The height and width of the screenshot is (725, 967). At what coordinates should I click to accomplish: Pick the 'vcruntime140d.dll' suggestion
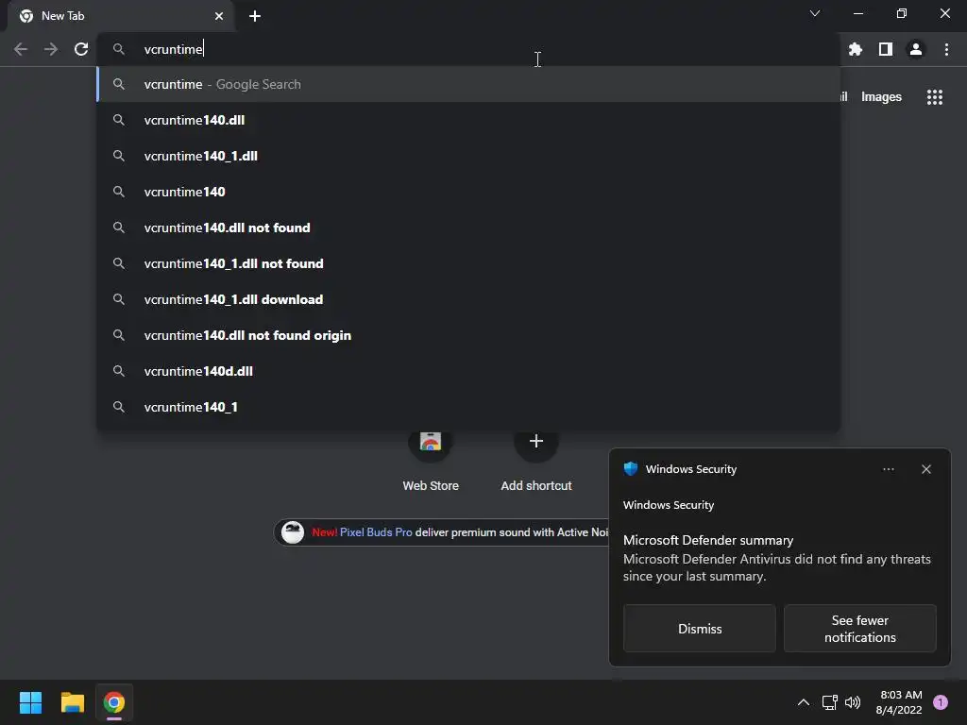click(x=468, y=371)
